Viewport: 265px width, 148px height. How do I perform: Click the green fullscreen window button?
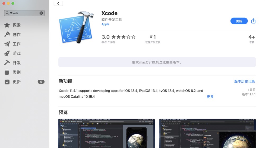coord(13,3)
